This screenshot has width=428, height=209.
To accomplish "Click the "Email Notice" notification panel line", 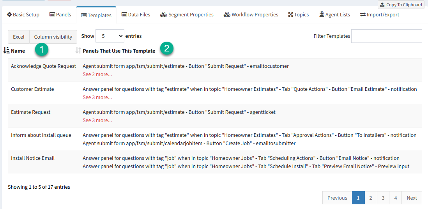I will (241, 158).
